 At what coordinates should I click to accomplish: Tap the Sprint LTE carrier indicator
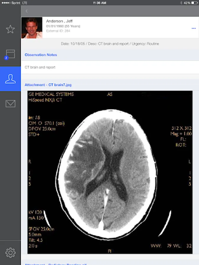click(14, 3)
